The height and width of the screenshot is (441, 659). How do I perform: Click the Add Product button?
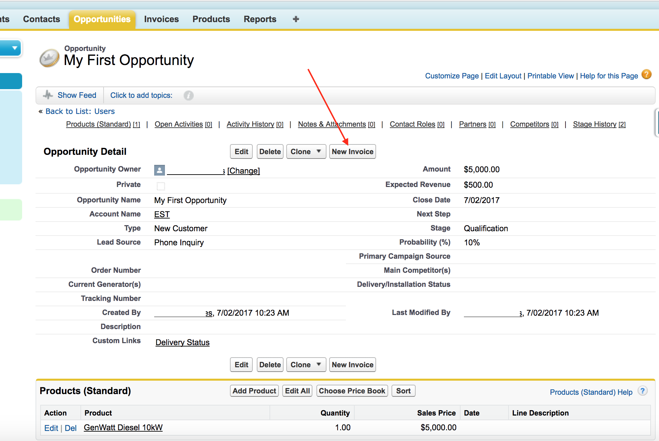[x=254, y=391]
